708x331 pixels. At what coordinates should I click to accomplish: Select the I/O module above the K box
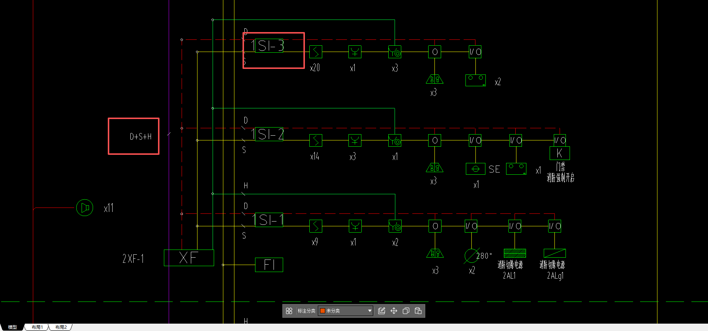[560, 140]
